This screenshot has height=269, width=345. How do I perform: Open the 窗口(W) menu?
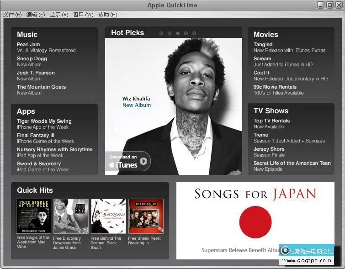(83, 15)
